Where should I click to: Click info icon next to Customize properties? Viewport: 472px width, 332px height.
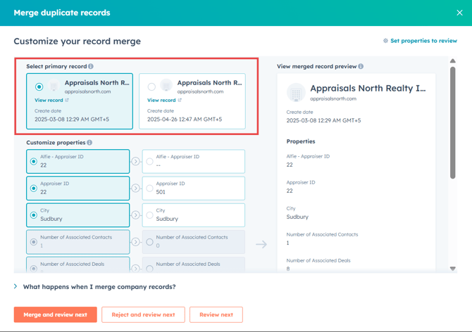[89, 143]
